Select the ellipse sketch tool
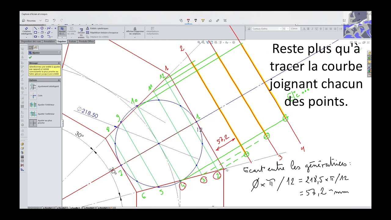 point(49,32)
